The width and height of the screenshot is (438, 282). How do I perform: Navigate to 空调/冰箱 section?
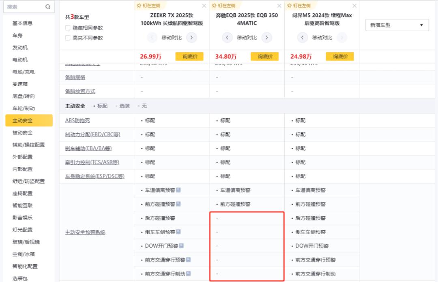(x=24, y=254)
